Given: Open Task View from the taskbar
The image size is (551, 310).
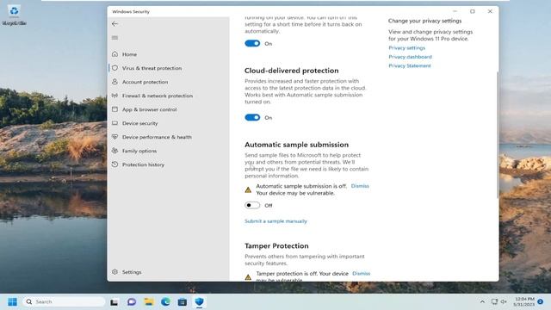Looking at the screenshot, I should (114, 302).
